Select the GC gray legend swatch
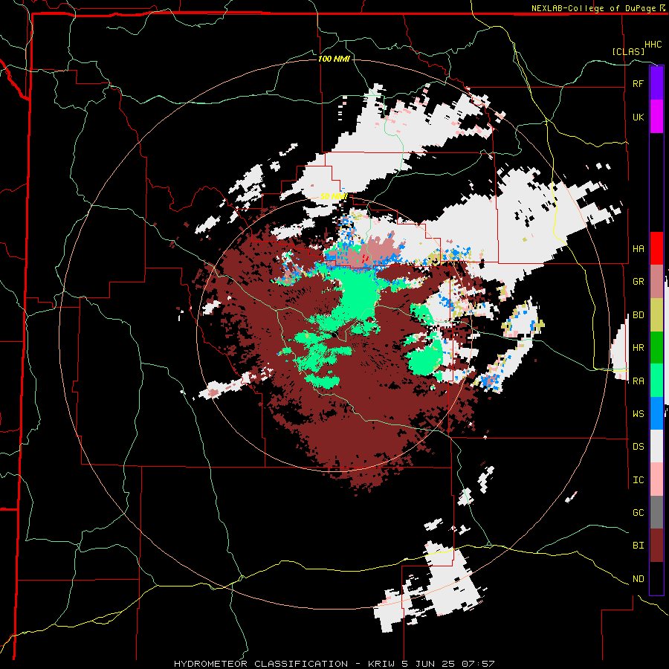 656,512
